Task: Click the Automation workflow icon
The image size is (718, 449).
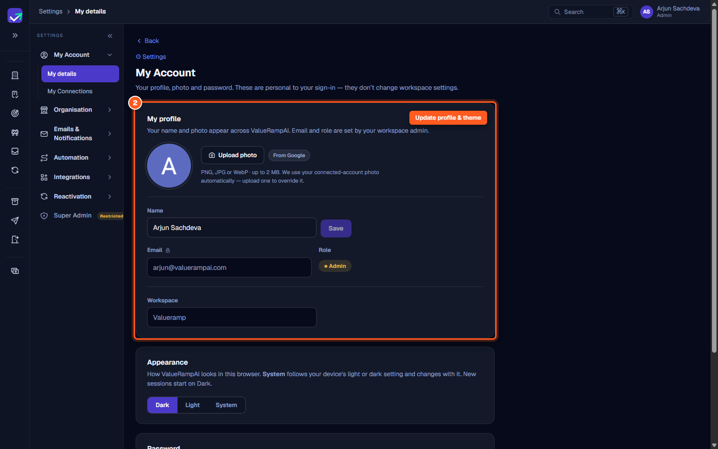Action: tap(44, 158)
